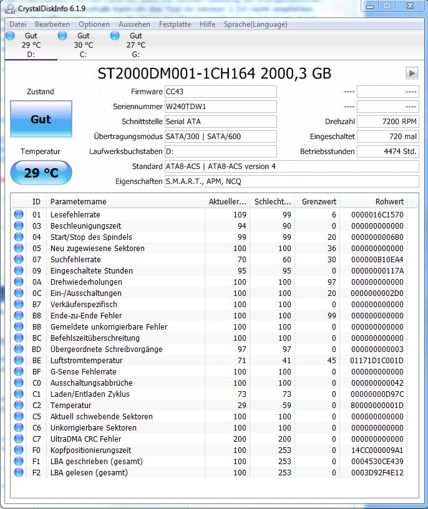428x509 pixels.
Task: Click status orb for Eingeschaltete Stunden
Action: point(19,270)
